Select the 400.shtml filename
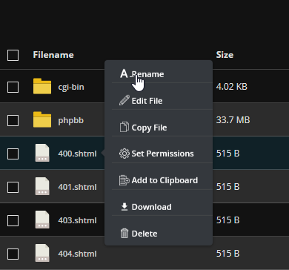 (77, 154)
